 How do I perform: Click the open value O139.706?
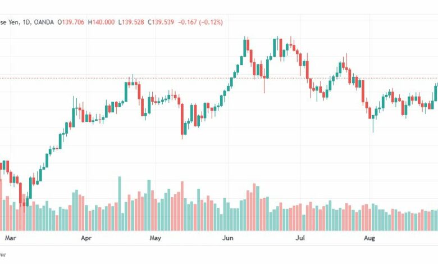(x=71, y=22)
